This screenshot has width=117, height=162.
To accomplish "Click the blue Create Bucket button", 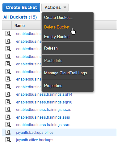I will point(21,7).
